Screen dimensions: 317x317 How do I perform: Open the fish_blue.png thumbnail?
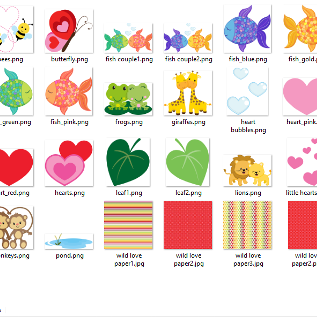point(247,28)
